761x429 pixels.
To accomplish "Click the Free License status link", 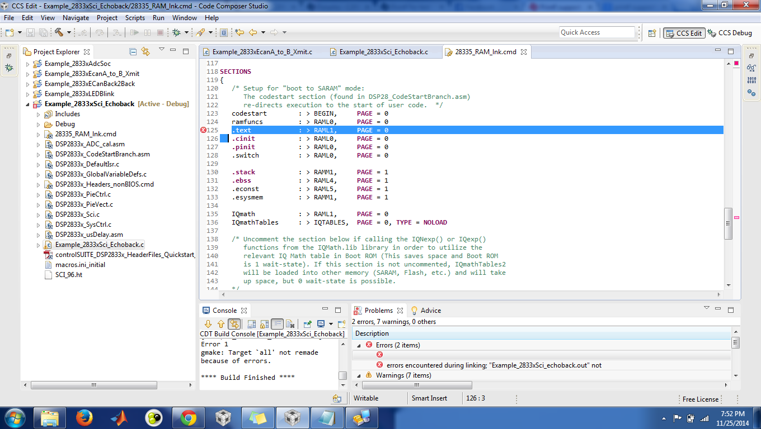I will coord(700,399).
